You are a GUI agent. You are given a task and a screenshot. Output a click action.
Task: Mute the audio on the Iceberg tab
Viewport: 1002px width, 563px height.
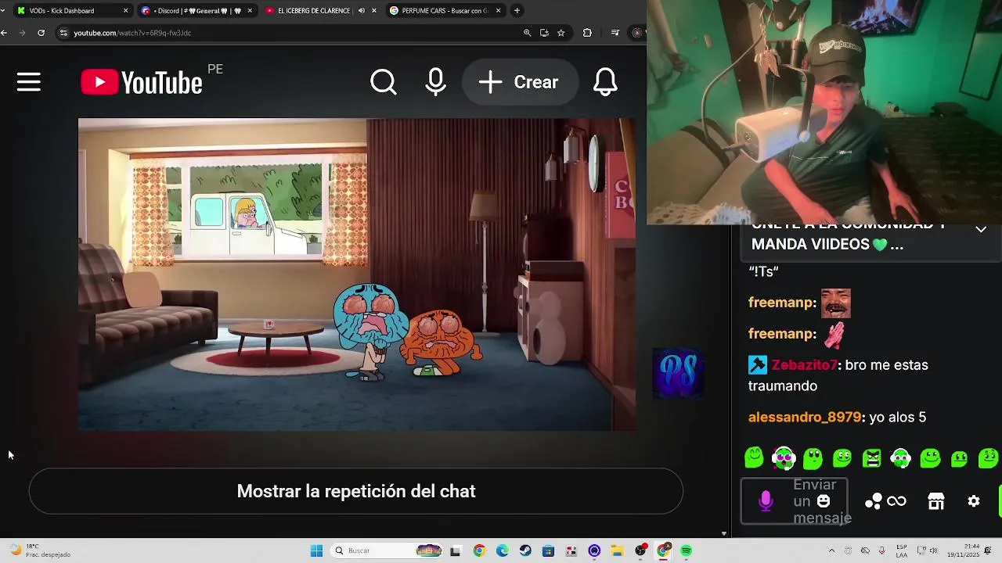coord(361,11)
